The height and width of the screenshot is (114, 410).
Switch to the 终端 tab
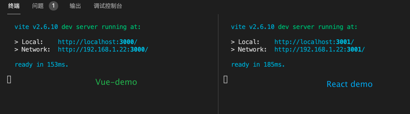[14, 6]
